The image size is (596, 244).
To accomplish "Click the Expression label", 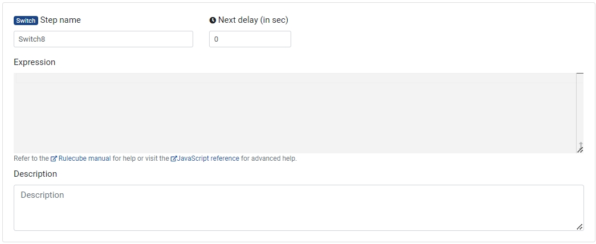I will (35, 62).
